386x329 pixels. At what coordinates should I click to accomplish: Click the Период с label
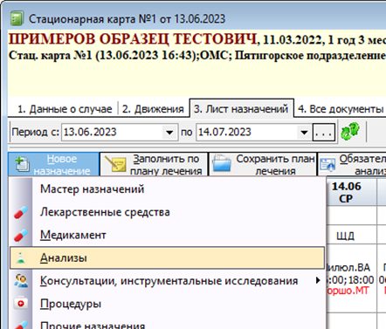[x=35, y=133]
